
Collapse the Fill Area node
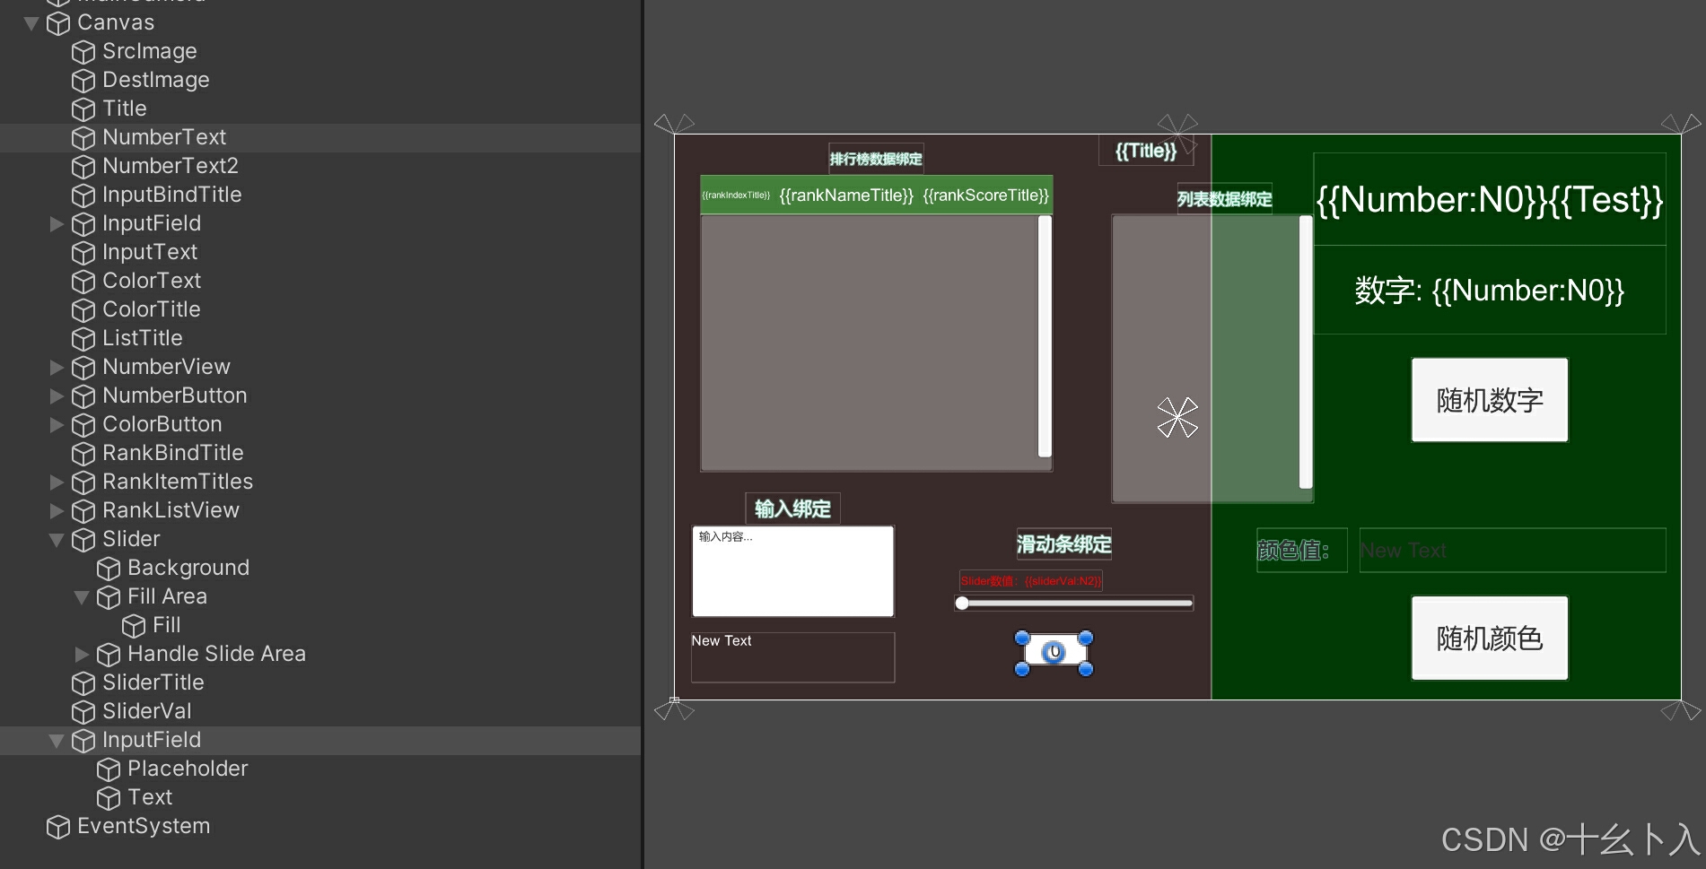82,597
